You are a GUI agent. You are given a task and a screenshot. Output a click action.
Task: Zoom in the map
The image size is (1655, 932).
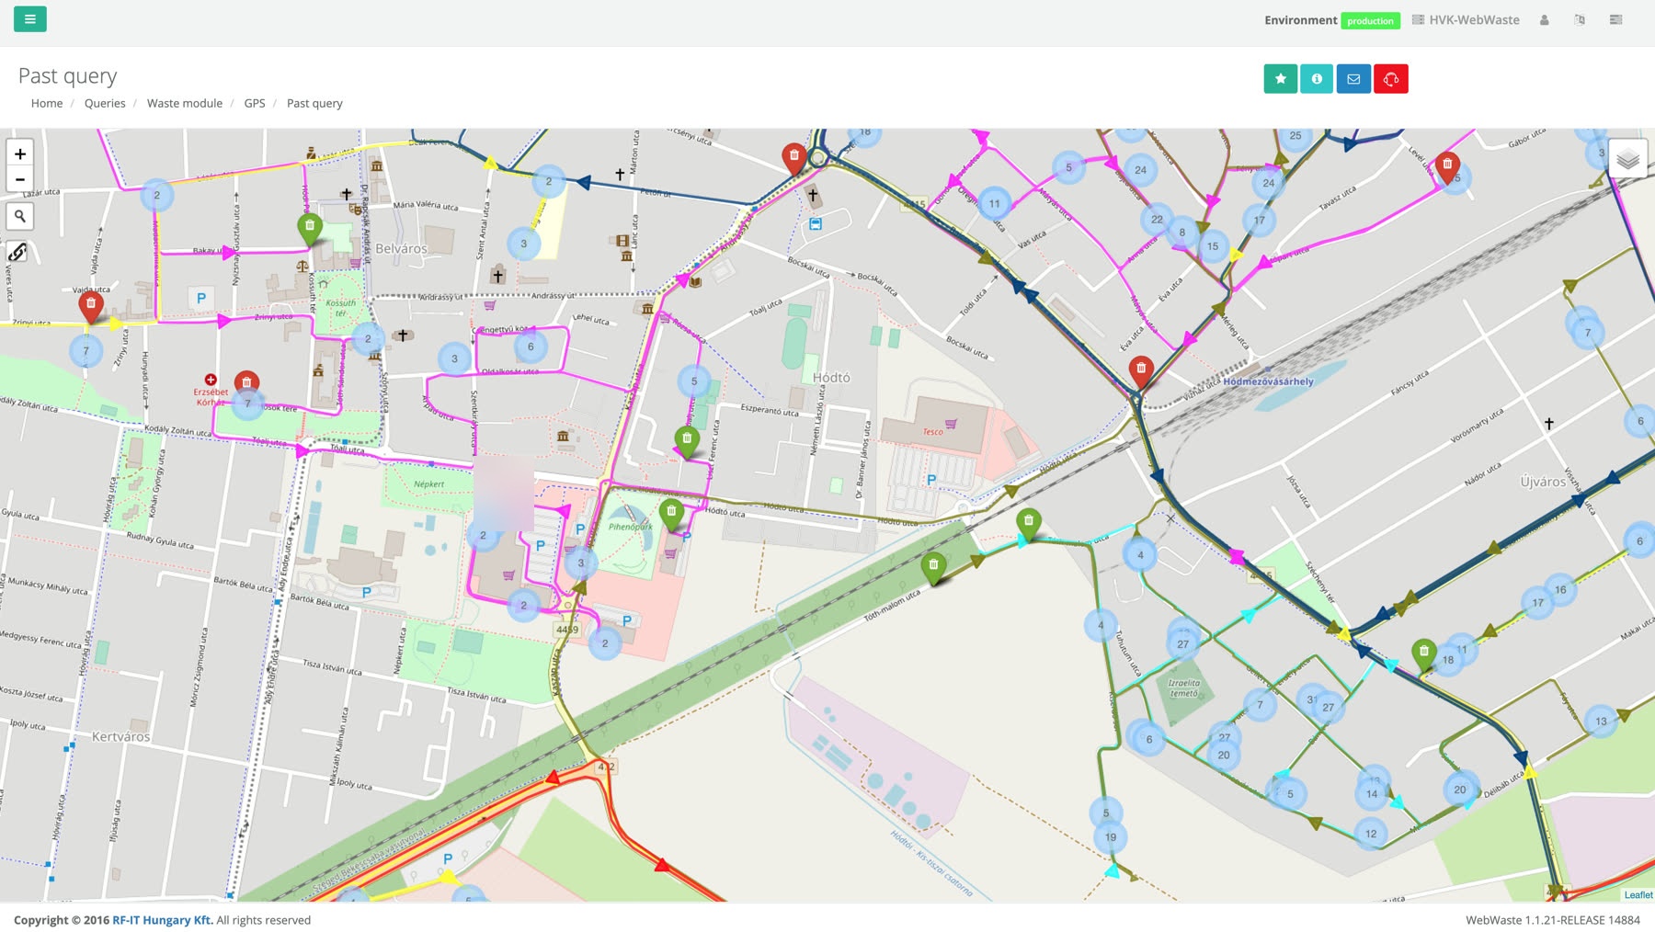19,153
